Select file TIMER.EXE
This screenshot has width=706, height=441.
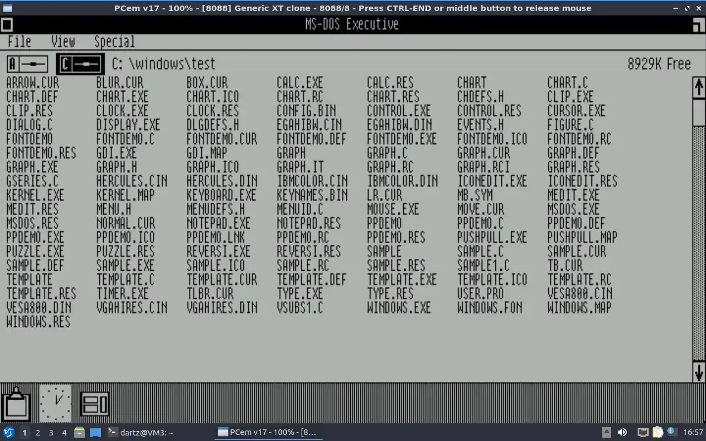click(x=122, y=293)
